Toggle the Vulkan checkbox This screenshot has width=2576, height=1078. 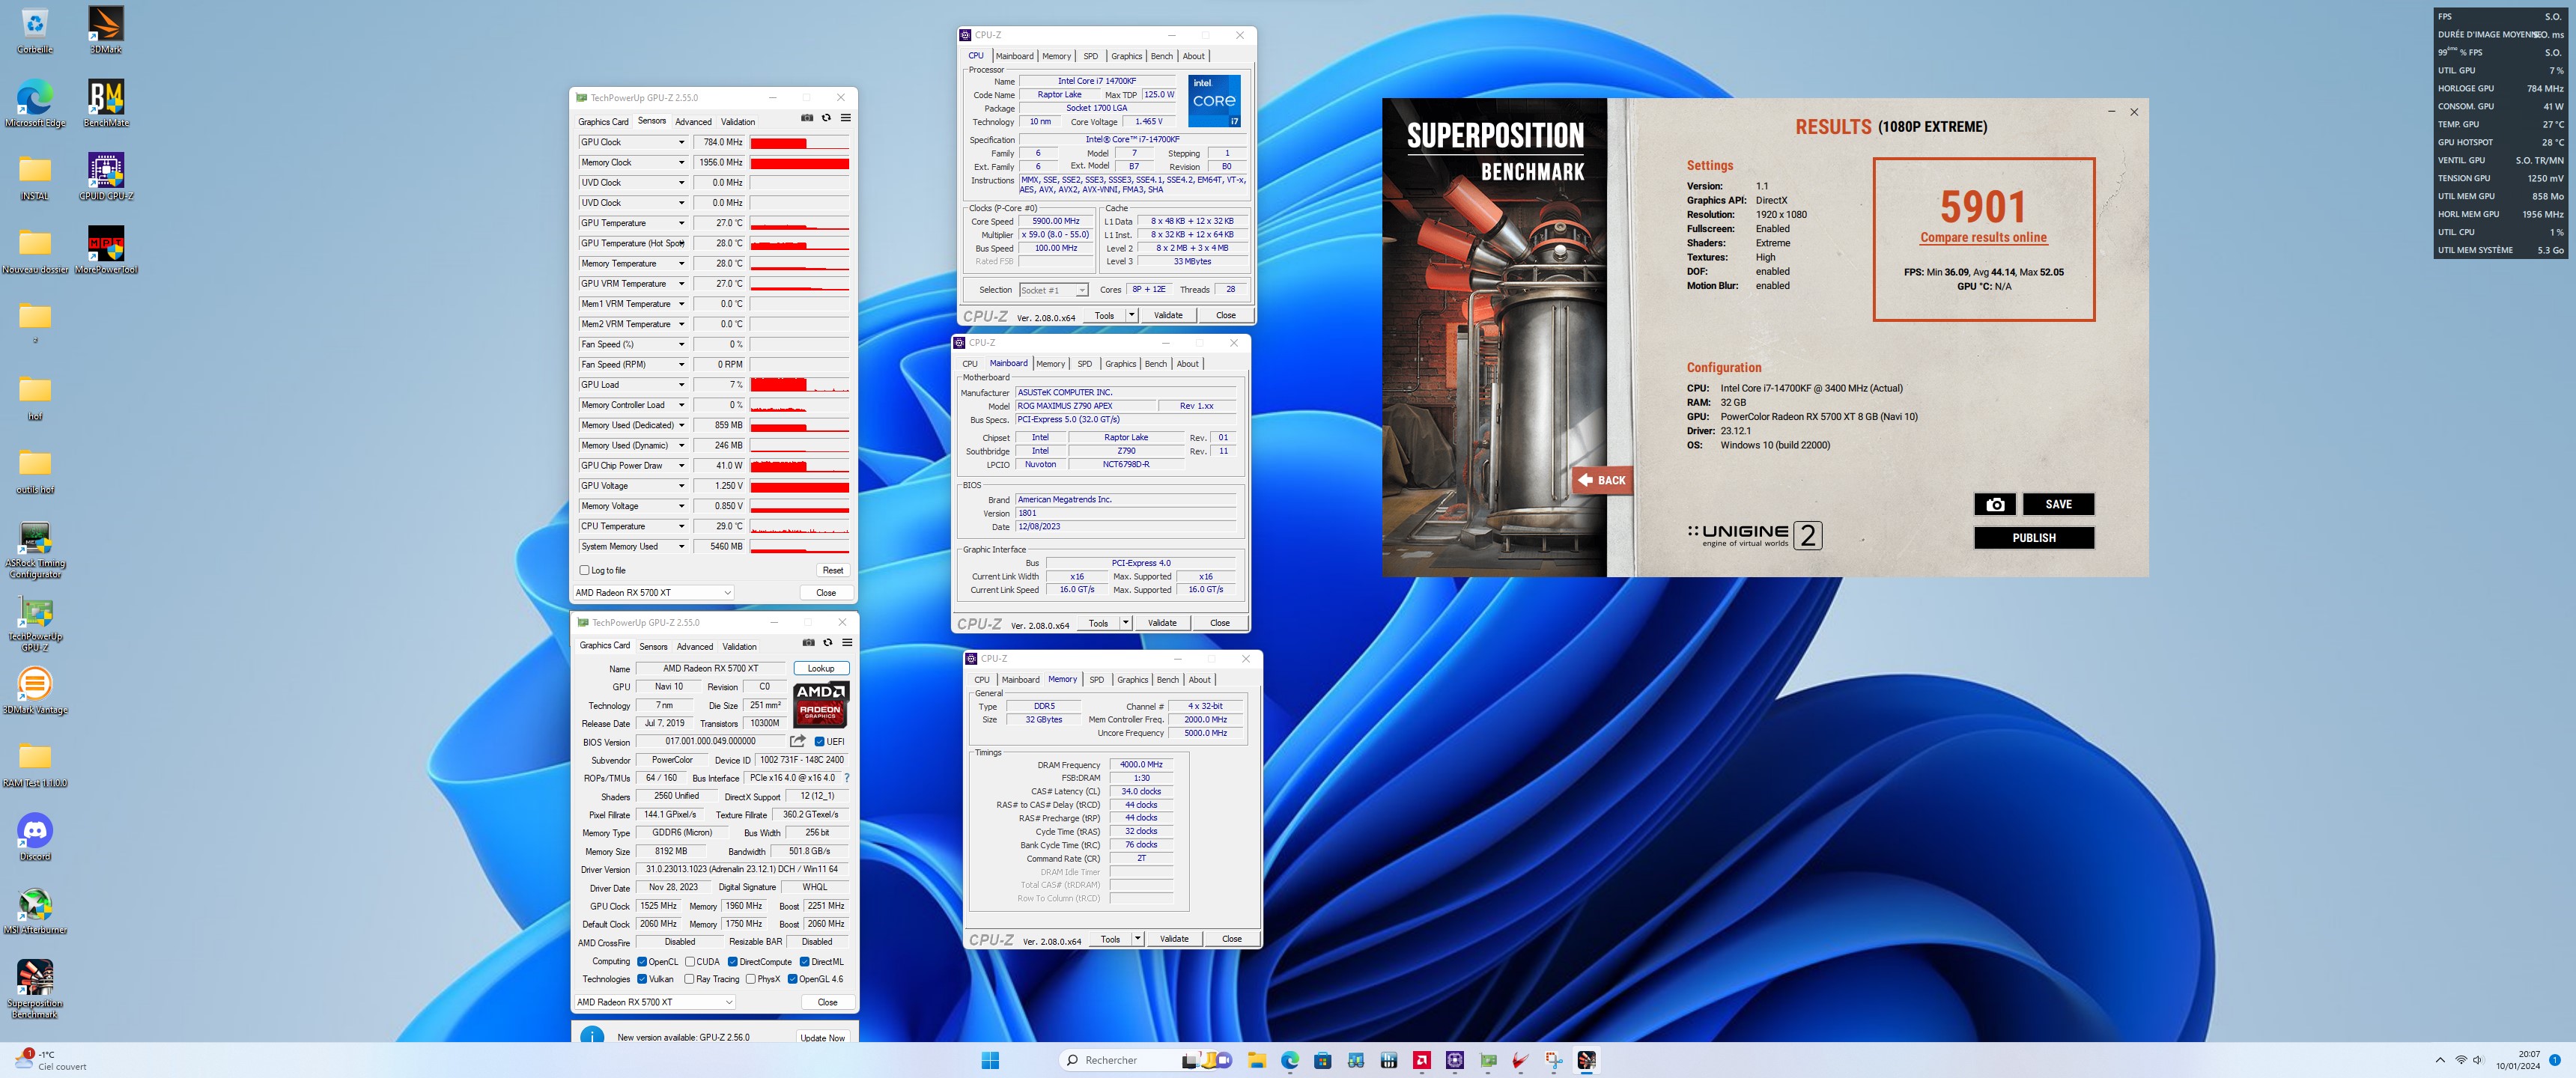[642, 979]
